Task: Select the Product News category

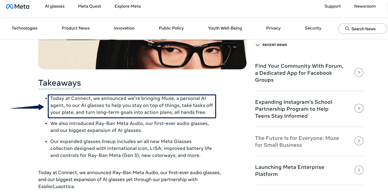Action: [76, 28]
